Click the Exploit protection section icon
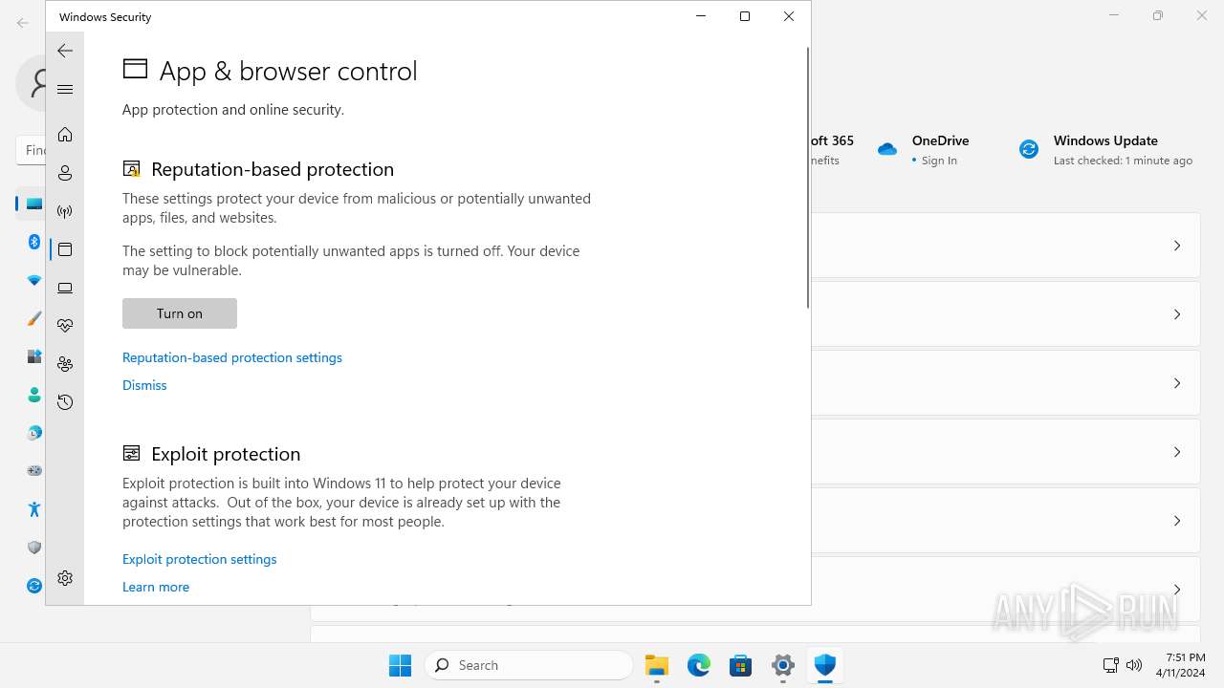Viewport: 1224px width, 688px height. click(132, 454)
